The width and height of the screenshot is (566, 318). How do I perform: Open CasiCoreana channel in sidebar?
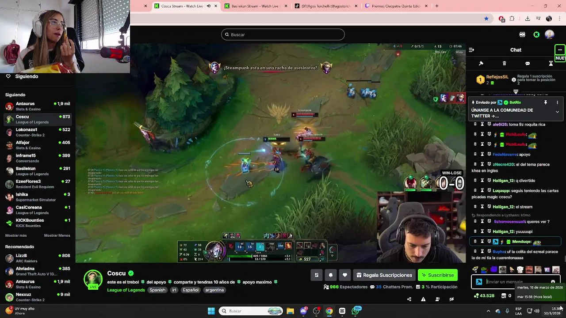tap(38, 210)
